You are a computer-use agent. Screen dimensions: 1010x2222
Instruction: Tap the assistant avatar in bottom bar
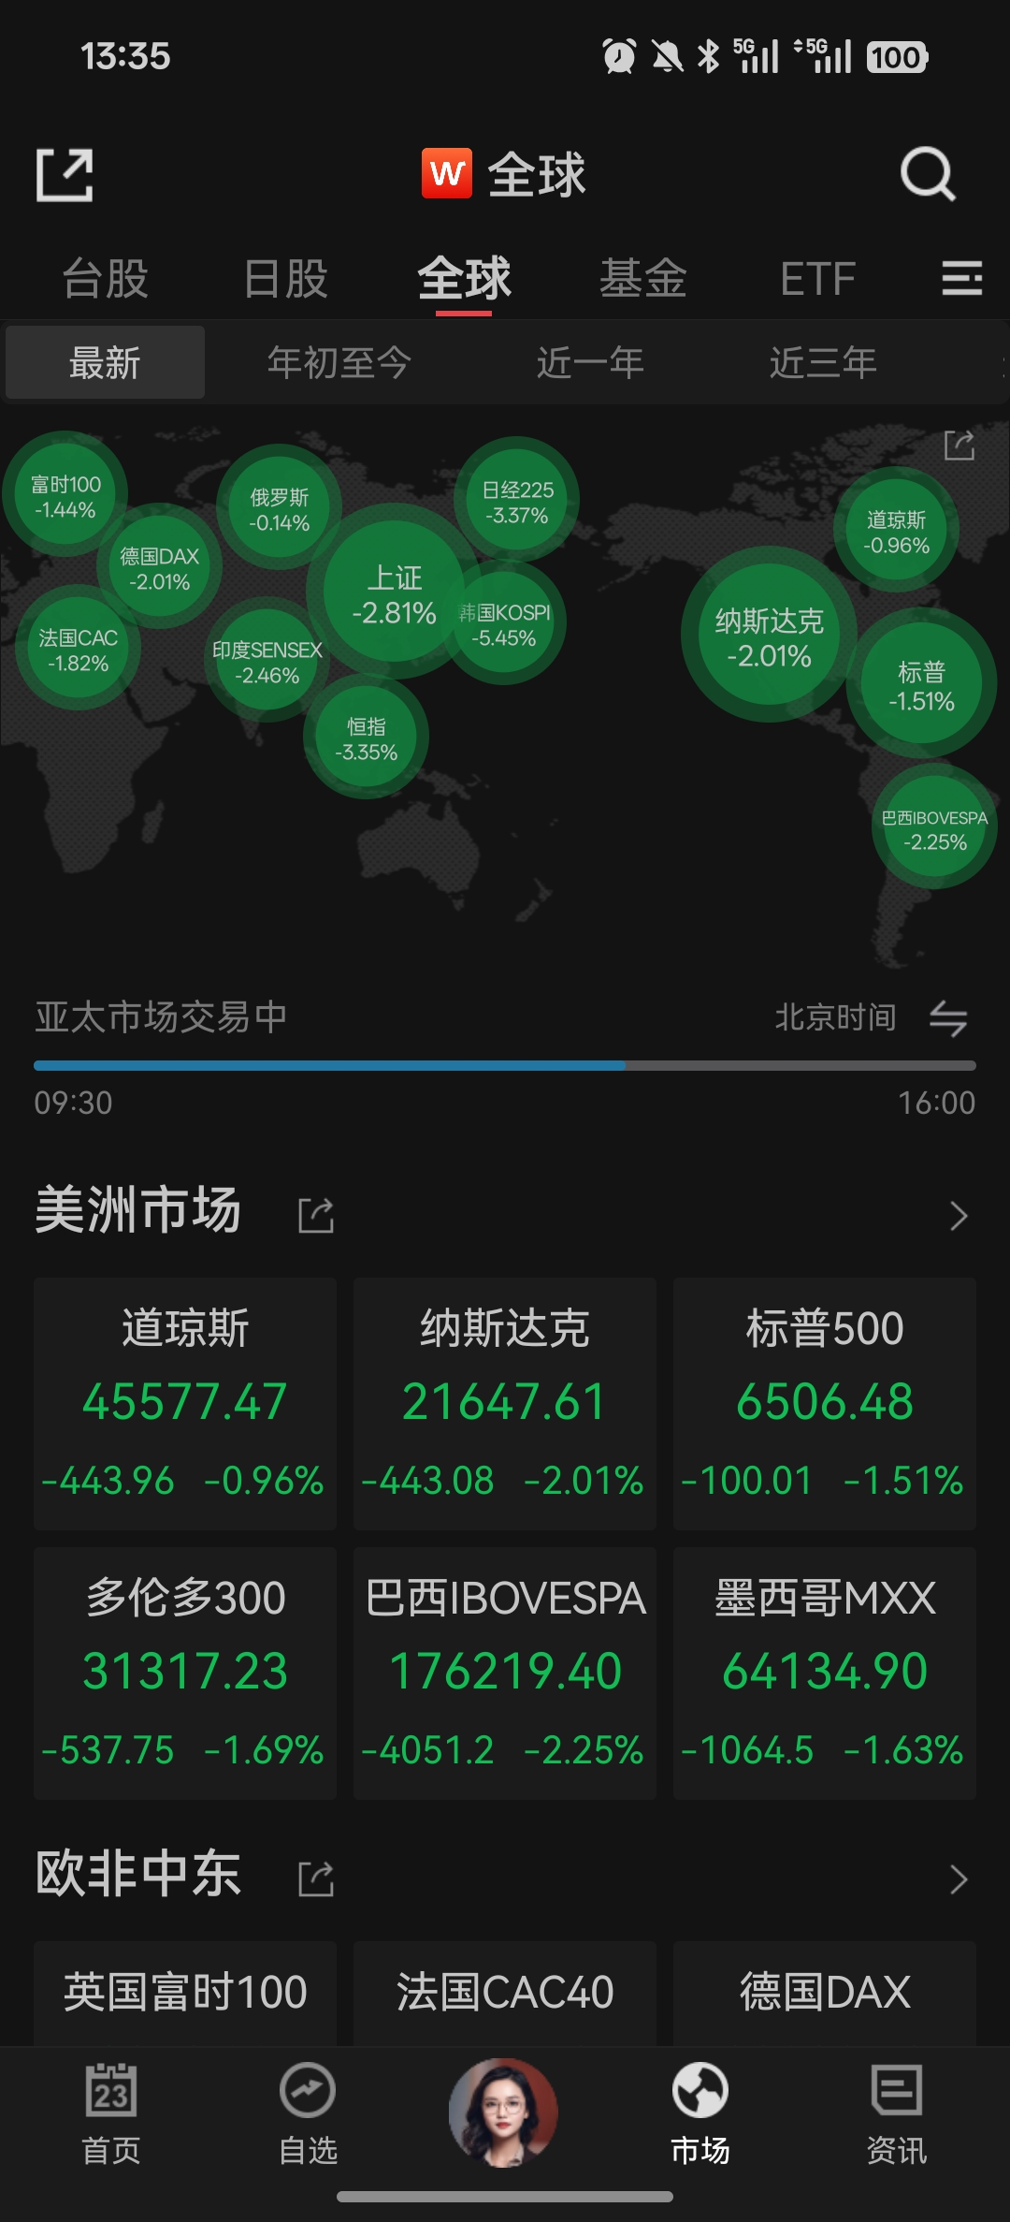click(x=504, y=2112)
